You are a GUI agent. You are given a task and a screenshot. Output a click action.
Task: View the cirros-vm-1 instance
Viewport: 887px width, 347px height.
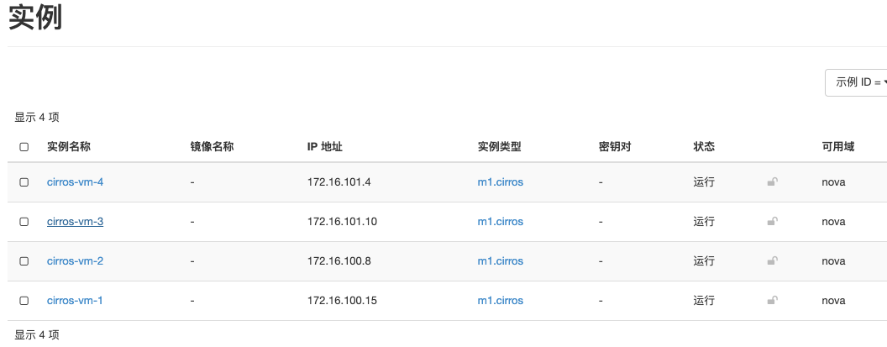click(75, 301)
